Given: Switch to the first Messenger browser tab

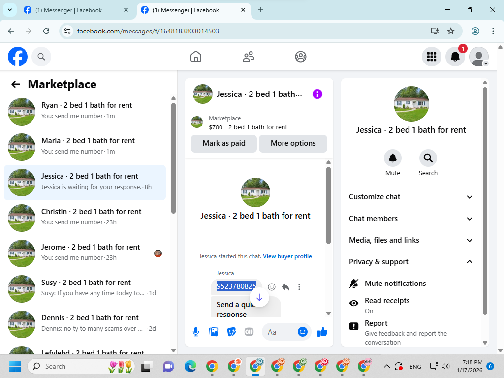Looking at the screenshot, I should click(76, 10).
